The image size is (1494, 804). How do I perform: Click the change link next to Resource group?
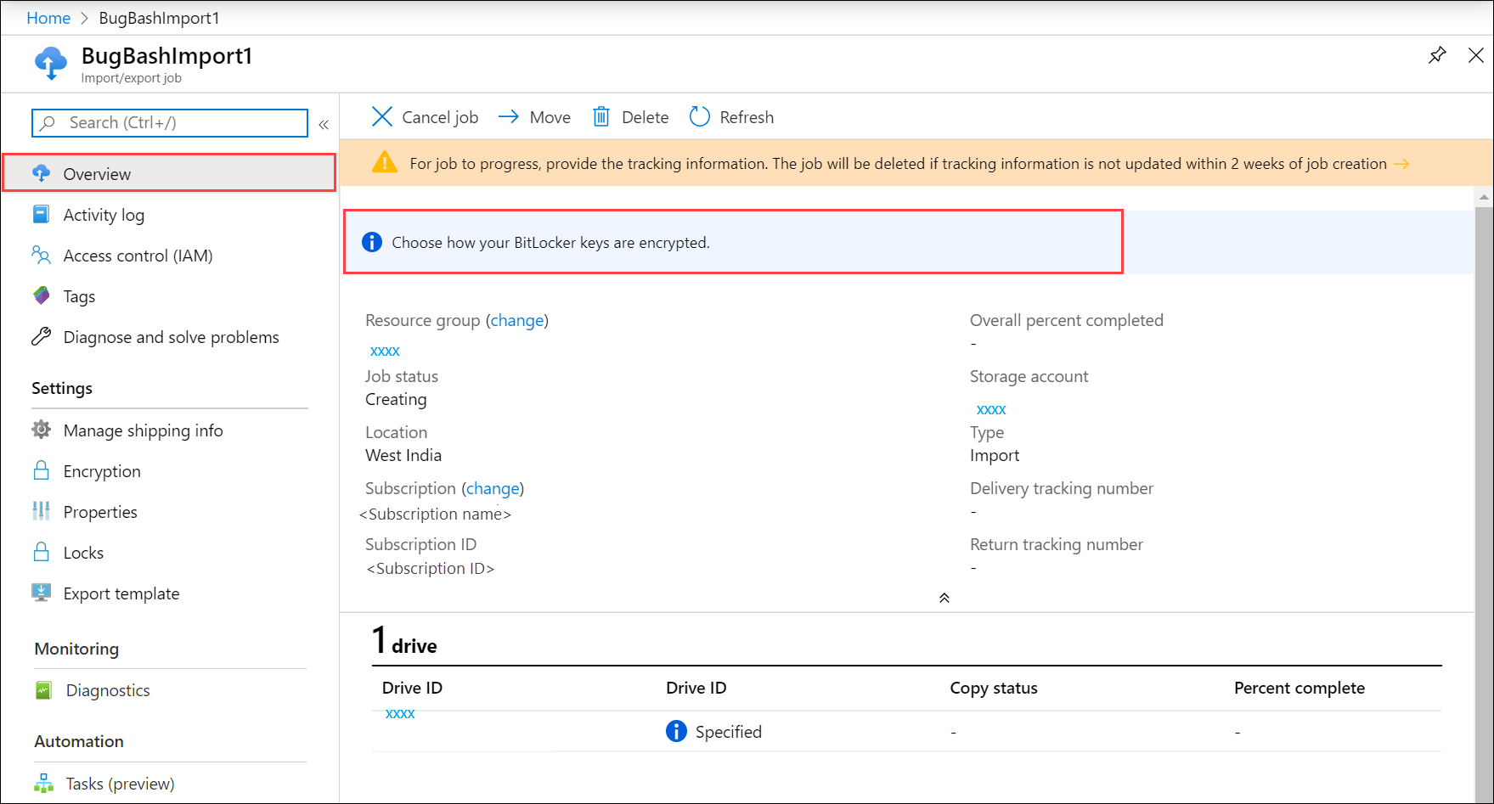[x=517, y=320]
